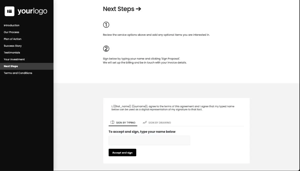Click the open book icon beside SIGN BY TYPING
This screenshot has width=300, height=171.
coord(112,122)
